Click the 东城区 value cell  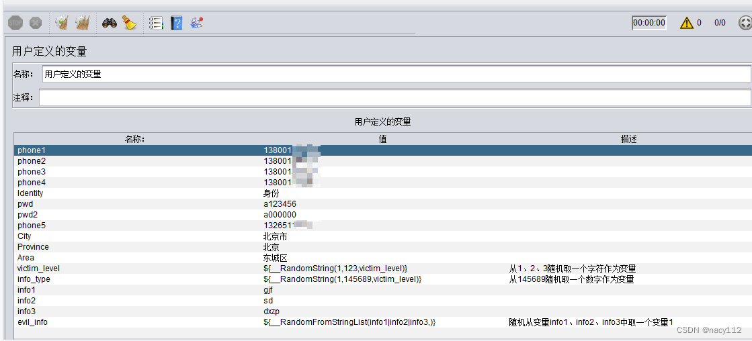(384, 258)
